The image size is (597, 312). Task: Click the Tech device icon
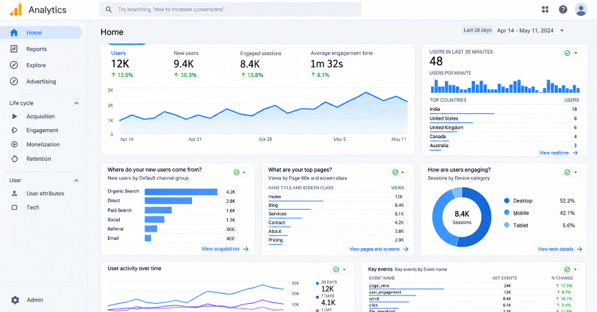[14, 208]
